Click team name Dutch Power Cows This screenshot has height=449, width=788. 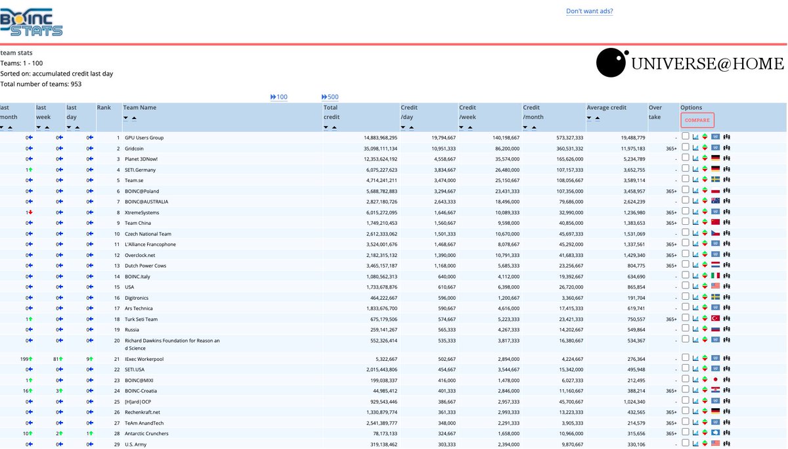click(145, 266)
